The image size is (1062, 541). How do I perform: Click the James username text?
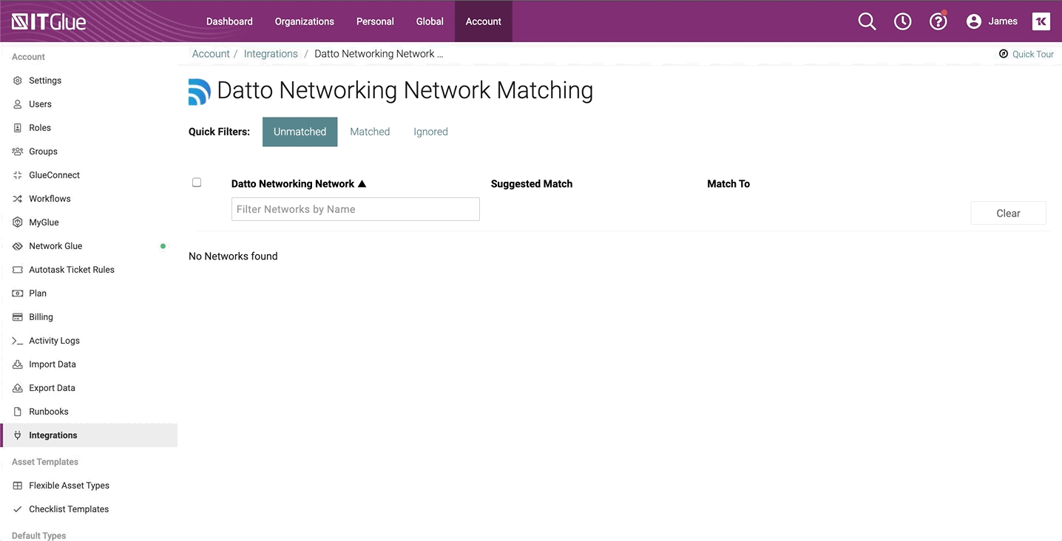pyautogui.click(x=1003, y=21)
